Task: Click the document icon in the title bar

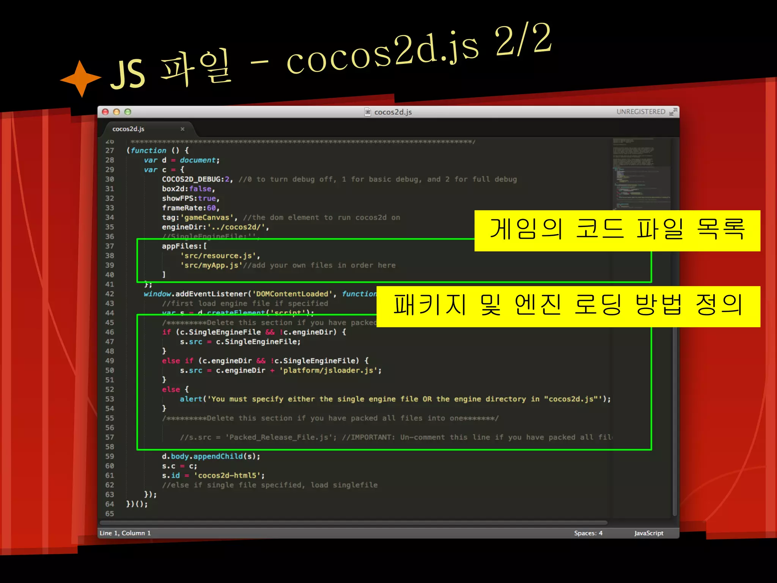Action: 367,112
